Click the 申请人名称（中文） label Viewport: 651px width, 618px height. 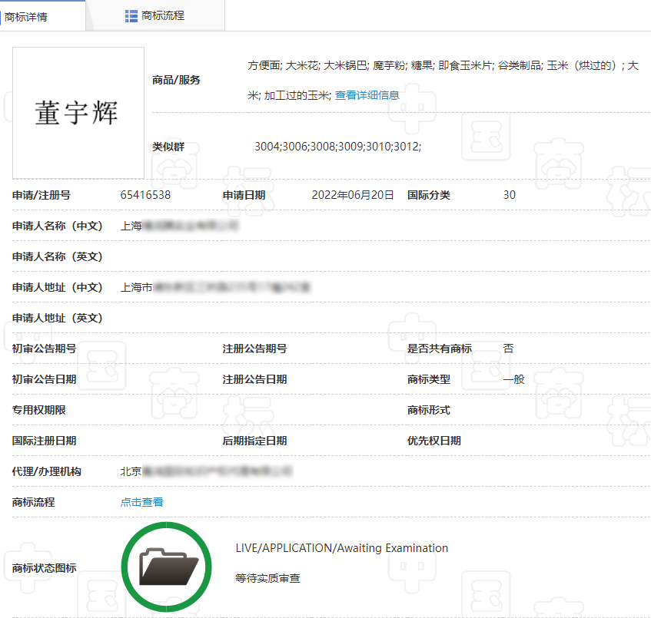[x=58, y=226]
